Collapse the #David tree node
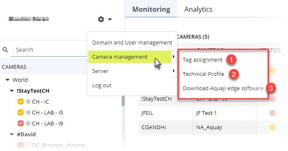Screen dimensions: 288x151 (12, 134)
